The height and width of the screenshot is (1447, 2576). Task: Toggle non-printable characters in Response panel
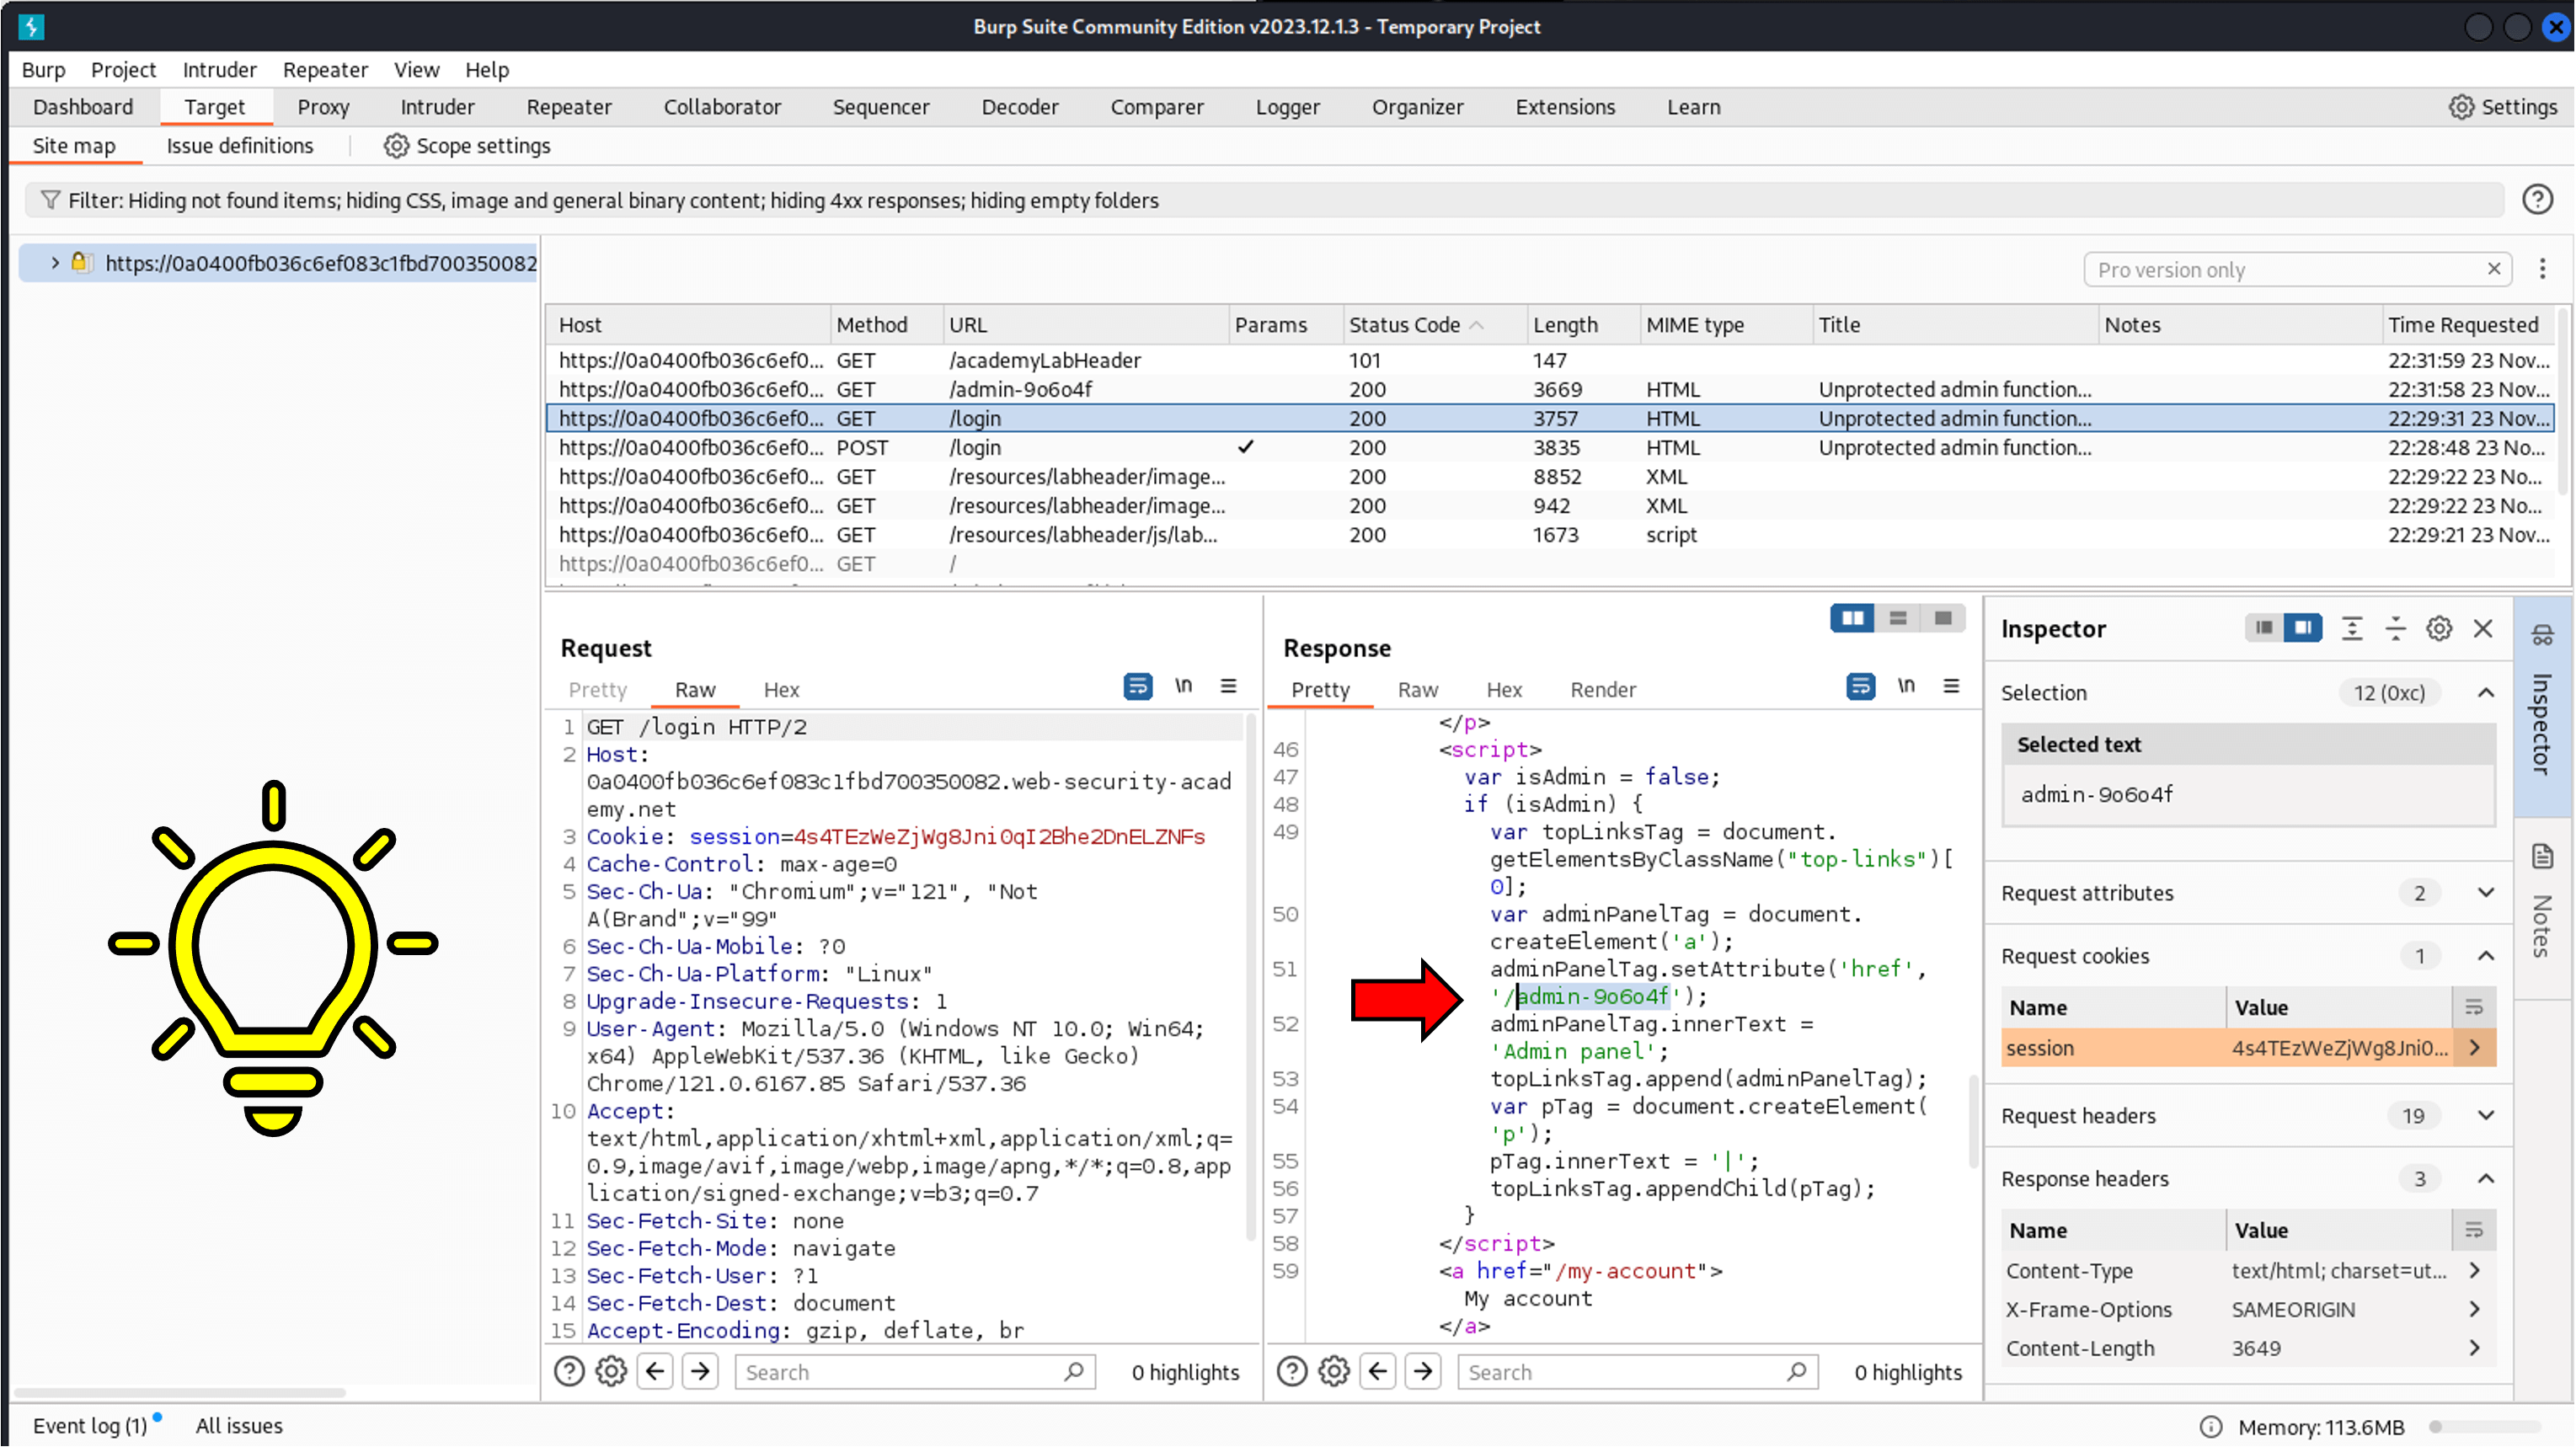pyautogui.click(x=1907, y=686)
